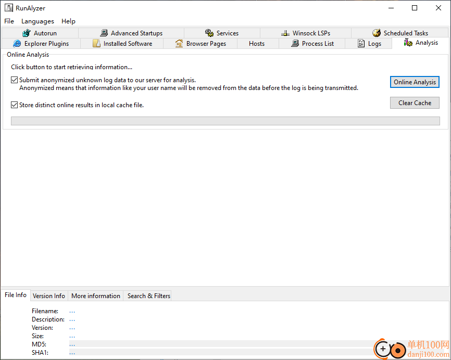
Task: Click the Size value dots
Action: 72,337
